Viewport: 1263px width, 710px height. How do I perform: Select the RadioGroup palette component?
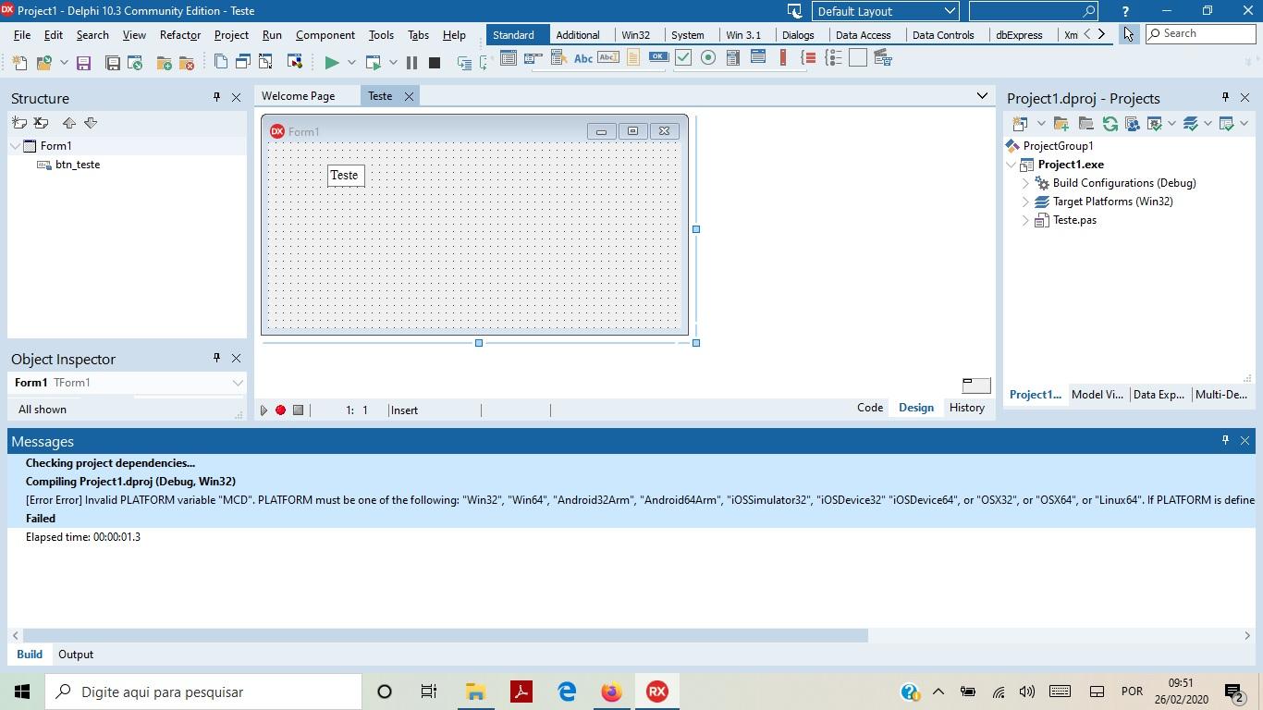tap(833, 58)
